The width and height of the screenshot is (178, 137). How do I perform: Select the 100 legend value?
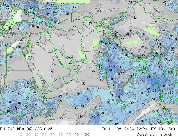86,135
